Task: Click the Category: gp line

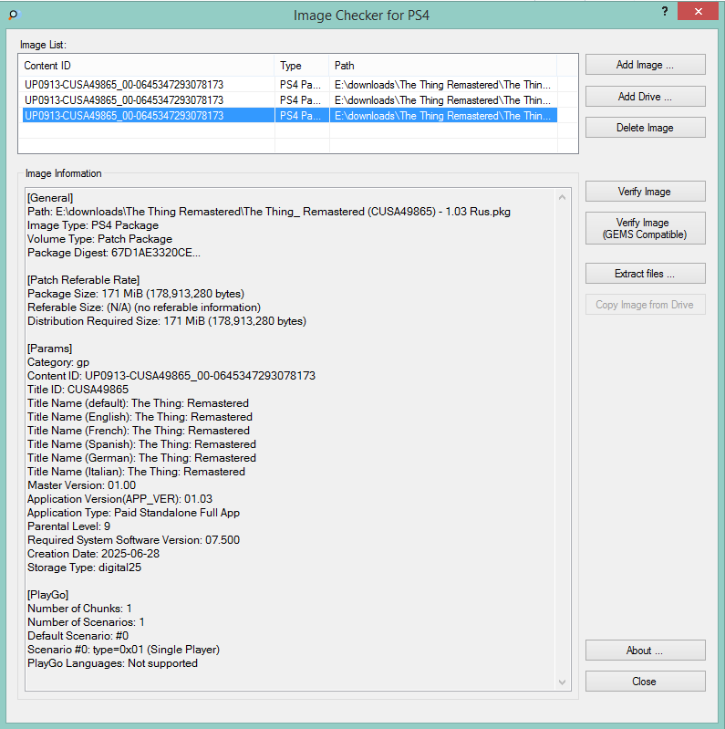Action: coord(58,361)
